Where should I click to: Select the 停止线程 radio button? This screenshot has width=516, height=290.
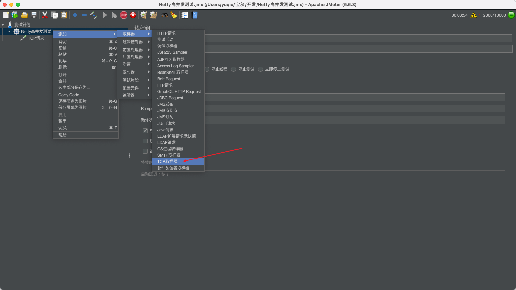tap(207, 69)
